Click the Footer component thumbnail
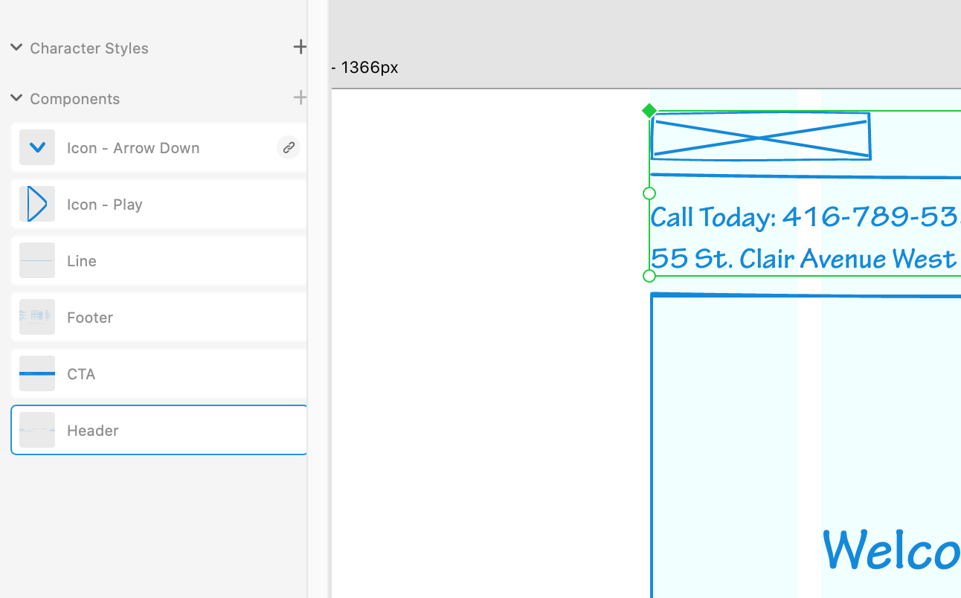The height and width of the screenshot is (598, 961). (x=37, y=317)
